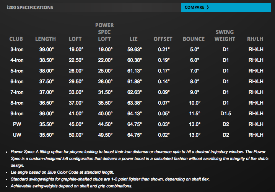275x192 pixels.
Task: Click the OFFSET column header
Action: tap(163, 39)
